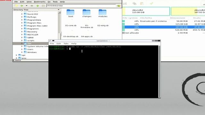Open the Tools menu in file manager
This screenshot has height=115, width=205.
point(55,2)
